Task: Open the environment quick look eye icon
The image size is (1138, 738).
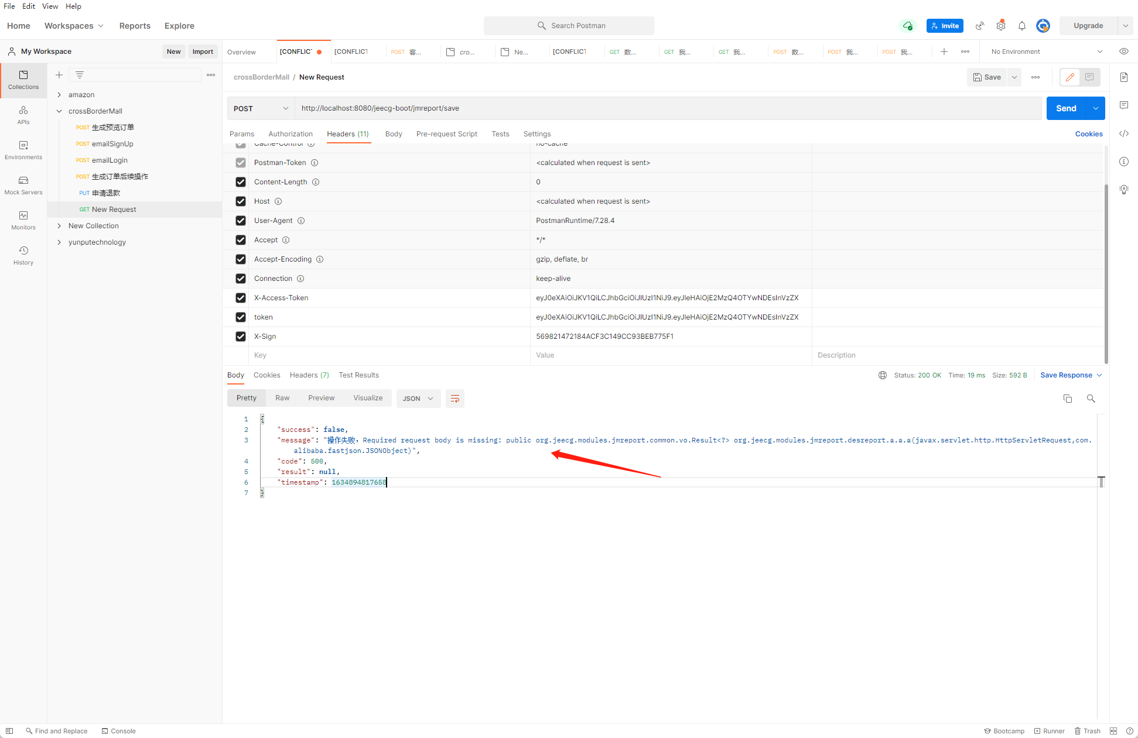Action: point(1124,52)
